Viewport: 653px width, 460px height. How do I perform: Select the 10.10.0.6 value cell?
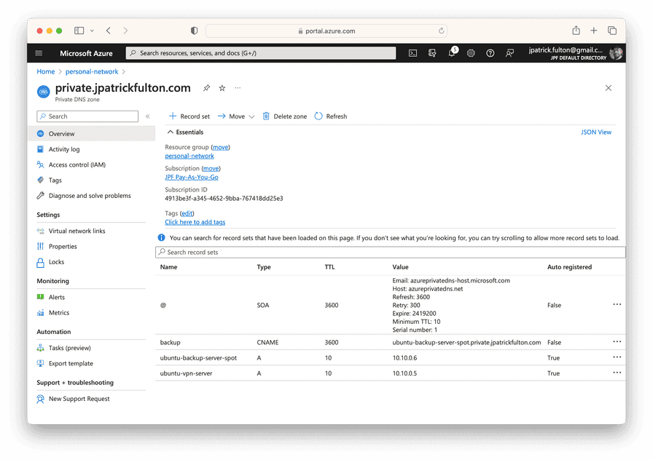pos(404,358)
